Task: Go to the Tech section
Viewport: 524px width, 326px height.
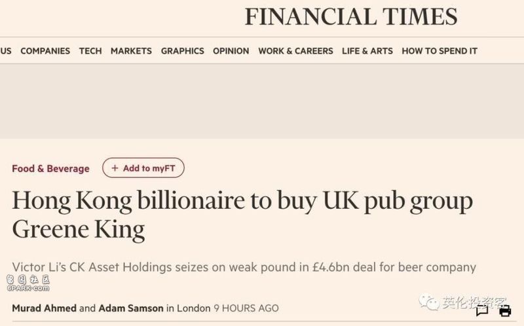Action: 90,51
